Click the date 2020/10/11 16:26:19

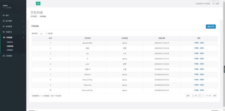(x=162, y=43)
